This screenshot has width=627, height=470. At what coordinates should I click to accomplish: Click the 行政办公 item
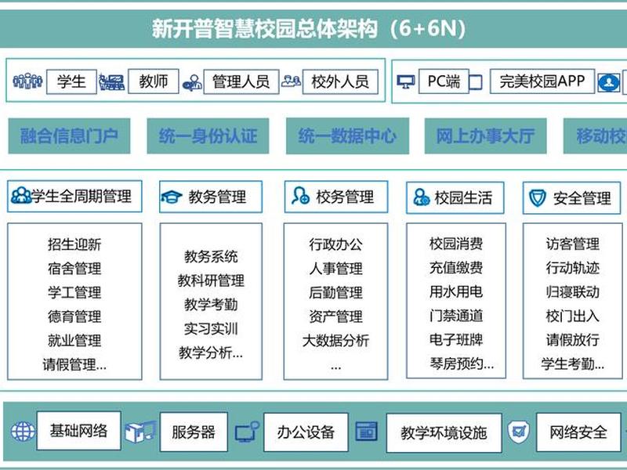point(336,244)
